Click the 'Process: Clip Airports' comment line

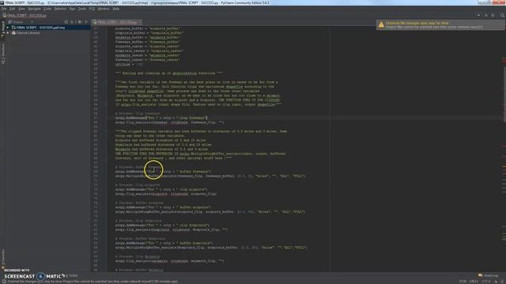[138, 185]
